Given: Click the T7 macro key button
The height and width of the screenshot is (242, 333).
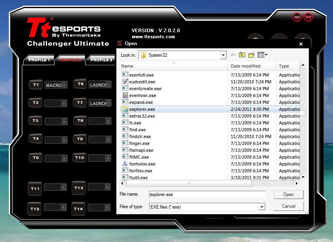Looking at the screenshot, I should coord(80,103).
